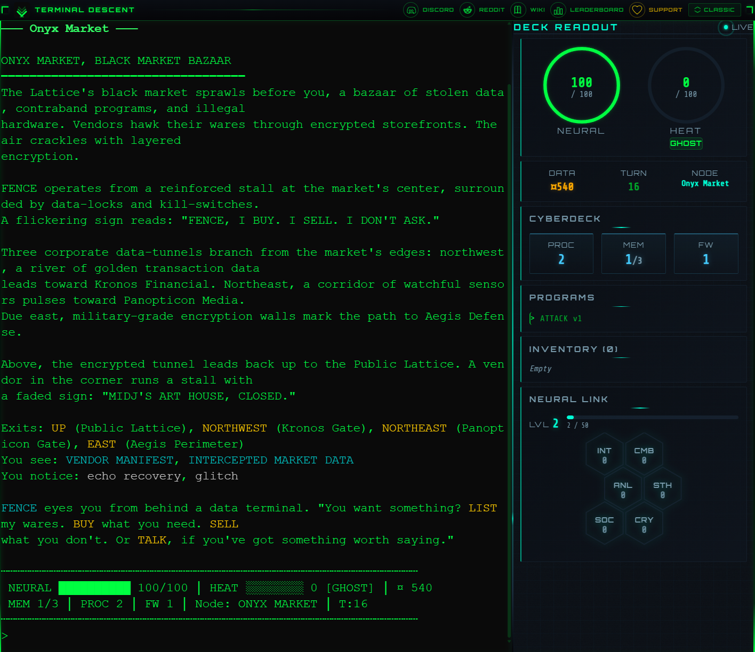The height and width of the screenshot is (652, 755).
Task: Select the INT stat hexagon
Action: (604, 454)
